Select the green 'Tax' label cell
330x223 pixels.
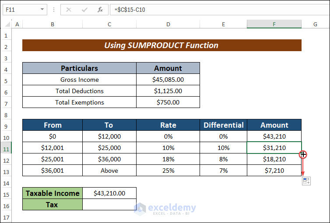coord(53,205)
